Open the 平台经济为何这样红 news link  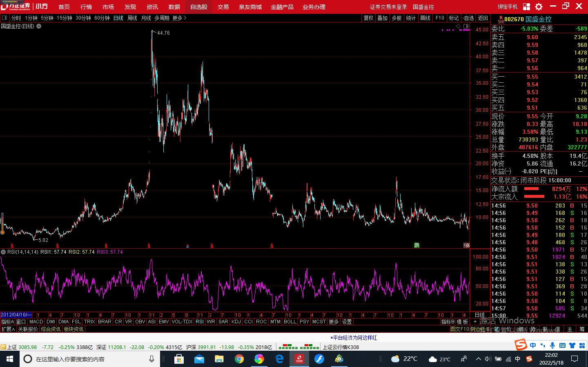[x=354, y=338]
